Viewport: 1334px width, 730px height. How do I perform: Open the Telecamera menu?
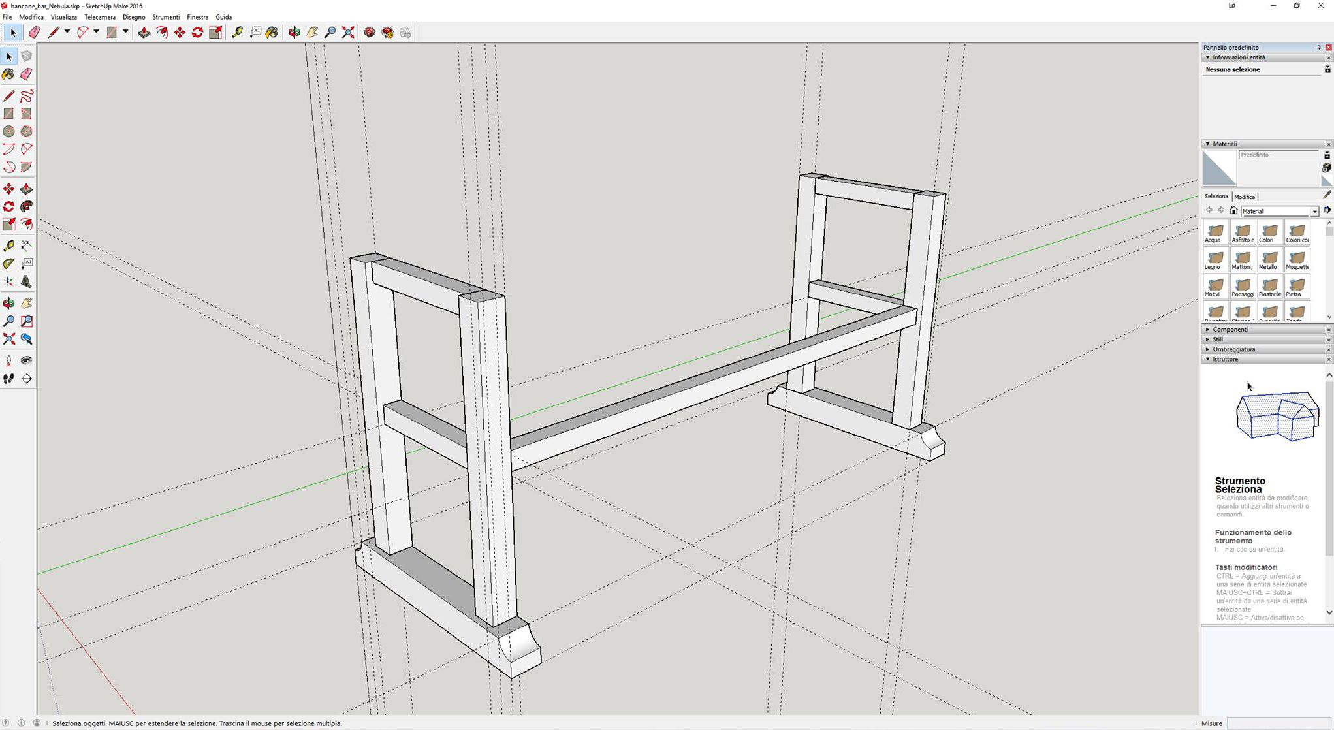pos(99,17)
